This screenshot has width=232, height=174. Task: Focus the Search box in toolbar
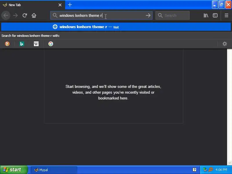173,15
